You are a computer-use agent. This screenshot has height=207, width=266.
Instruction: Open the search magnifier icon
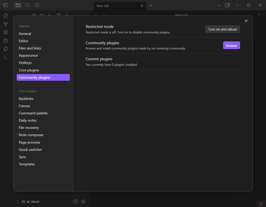pos(28,5)
